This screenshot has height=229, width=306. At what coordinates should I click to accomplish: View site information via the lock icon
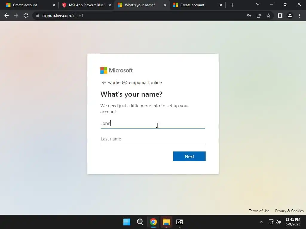coord(38,16)
